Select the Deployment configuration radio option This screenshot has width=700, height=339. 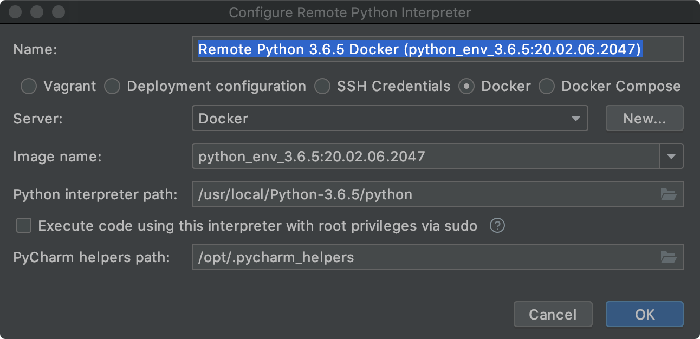[112, 87]
